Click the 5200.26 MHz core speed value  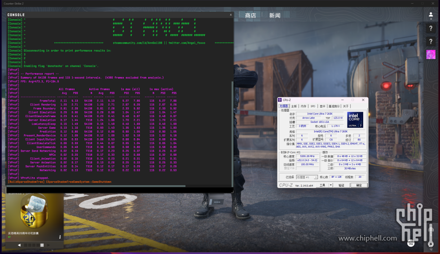click(307, 156)
